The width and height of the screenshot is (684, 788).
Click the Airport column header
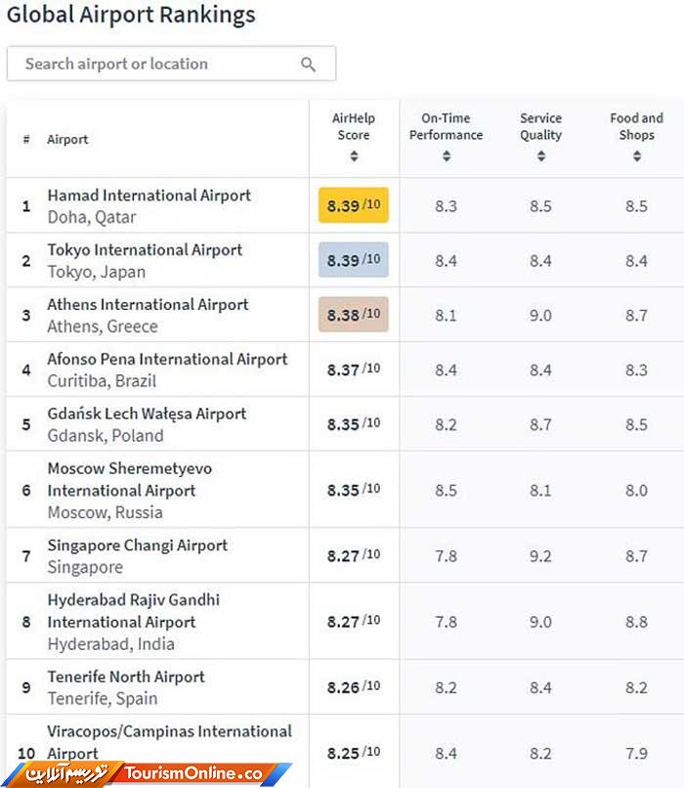67,140
